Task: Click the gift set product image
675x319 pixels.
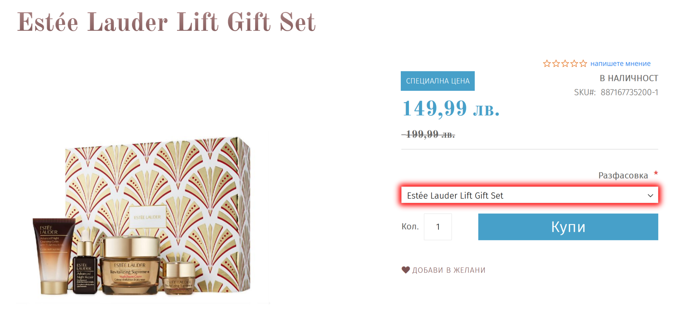Action: [142, 217]
